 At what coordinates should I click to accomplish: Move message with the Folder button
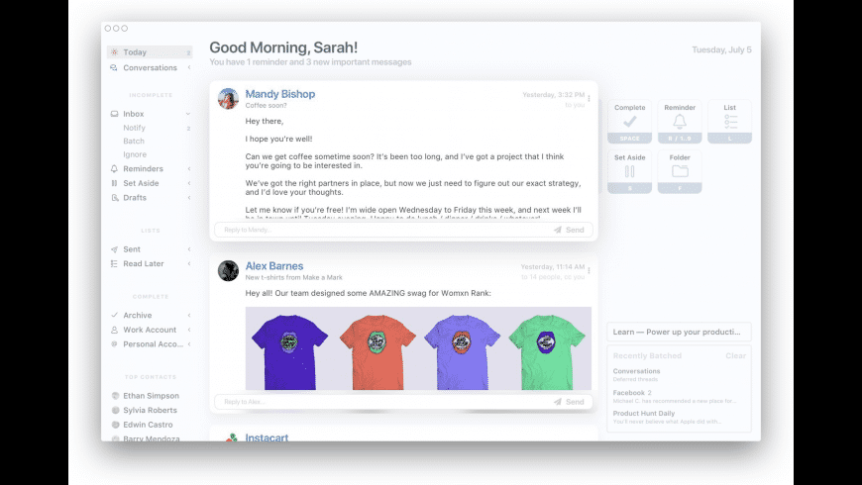680,171
